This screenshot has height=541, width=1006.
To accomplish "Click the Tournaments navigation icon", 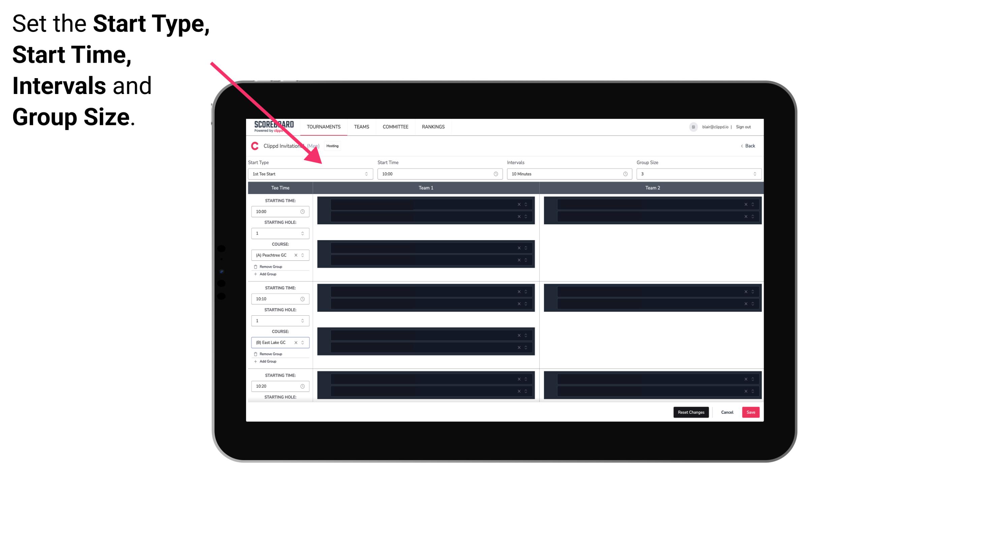I will point(325,127).
